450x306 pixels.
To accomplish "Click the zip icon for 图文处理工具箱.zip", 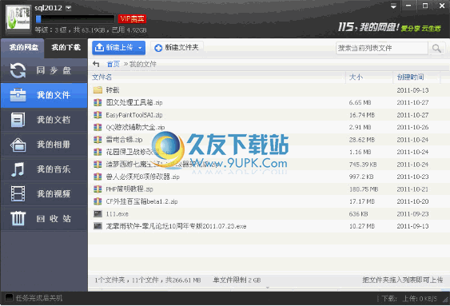I will pyautogui.click(x=98, y=102).
